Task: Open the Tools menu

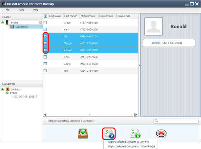Action: (21, 10)
